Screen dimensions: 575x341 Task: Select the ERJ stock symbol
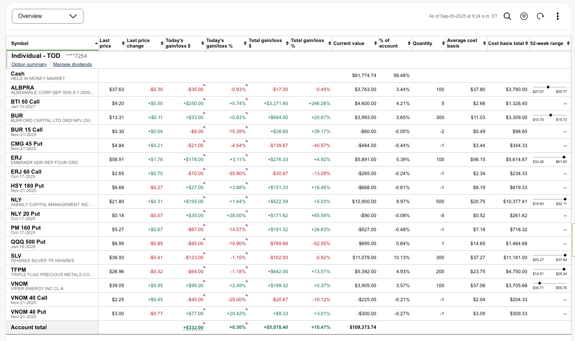point(16,158)
